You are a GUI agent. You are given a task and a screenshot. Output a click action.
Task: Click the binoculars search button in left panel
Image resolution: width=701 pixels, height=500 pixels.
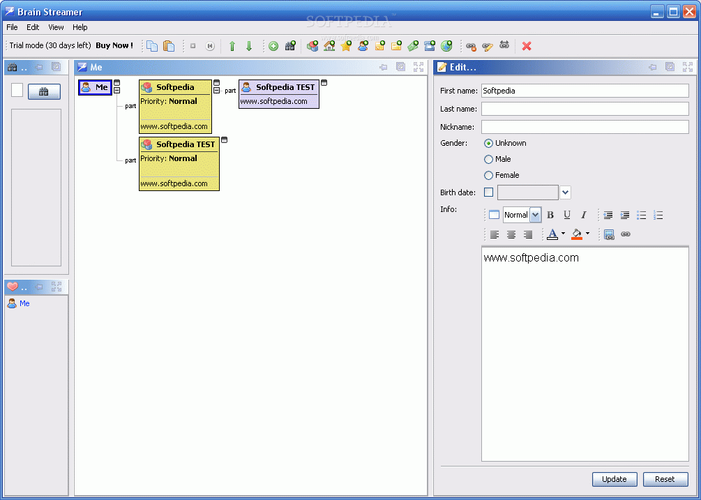[x=44, y=91]
